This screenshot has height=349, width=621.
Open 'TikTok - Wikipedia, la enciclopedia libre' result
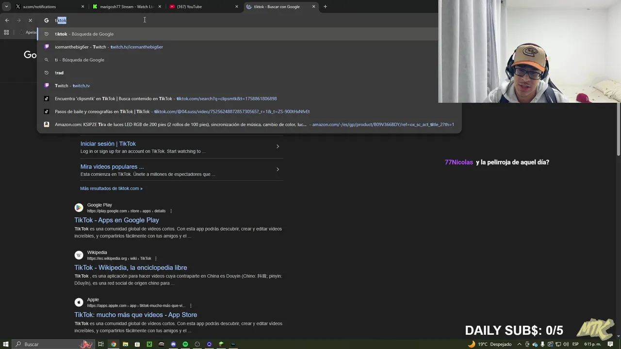click(131, 268)
